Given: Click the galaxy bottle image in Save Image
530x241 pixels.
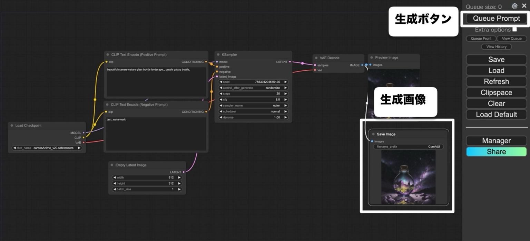Looking at the screenshot, I should point(408,177).
